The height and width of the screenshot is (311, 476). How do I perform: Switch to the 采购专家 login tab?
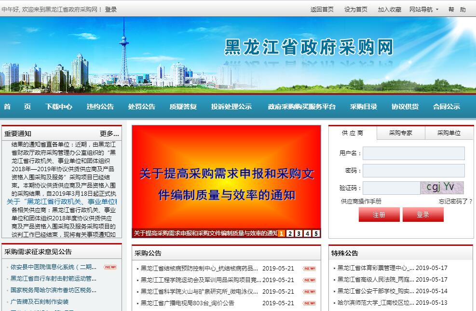[x=400, y=133]
